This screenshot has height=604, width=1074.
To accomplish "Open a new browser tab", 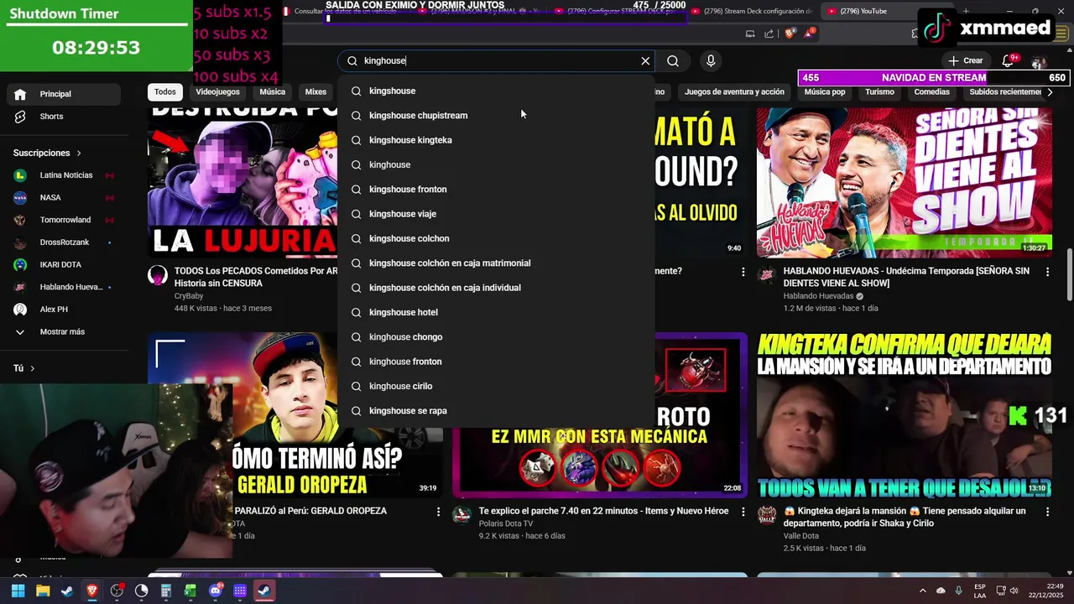I will 965,11.
